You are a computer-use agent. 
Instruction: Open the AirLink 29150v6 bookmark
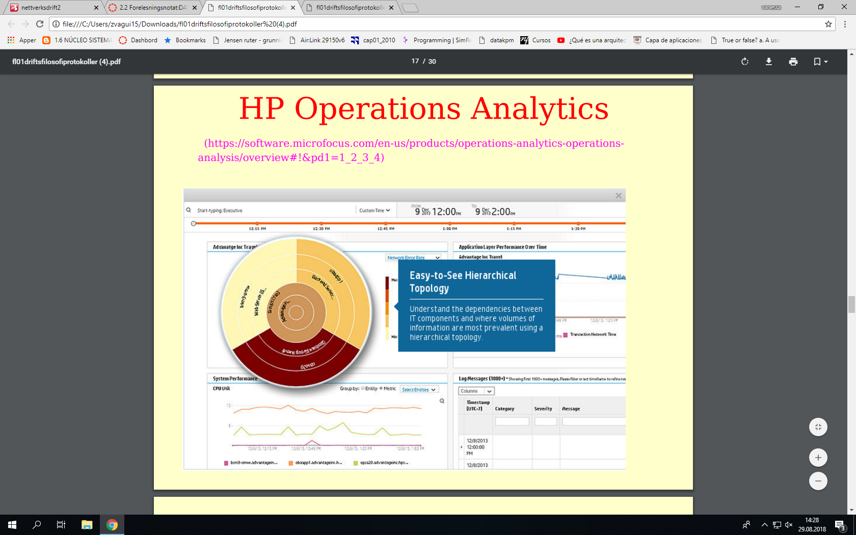pos(317,40)
